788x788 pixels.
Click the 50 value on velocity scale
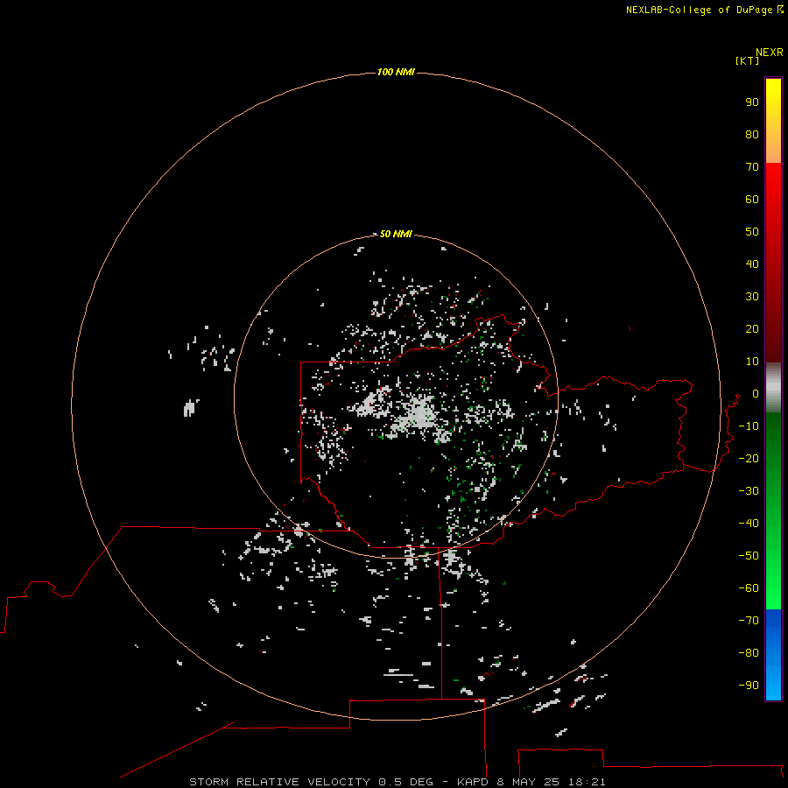pos(752,232)
